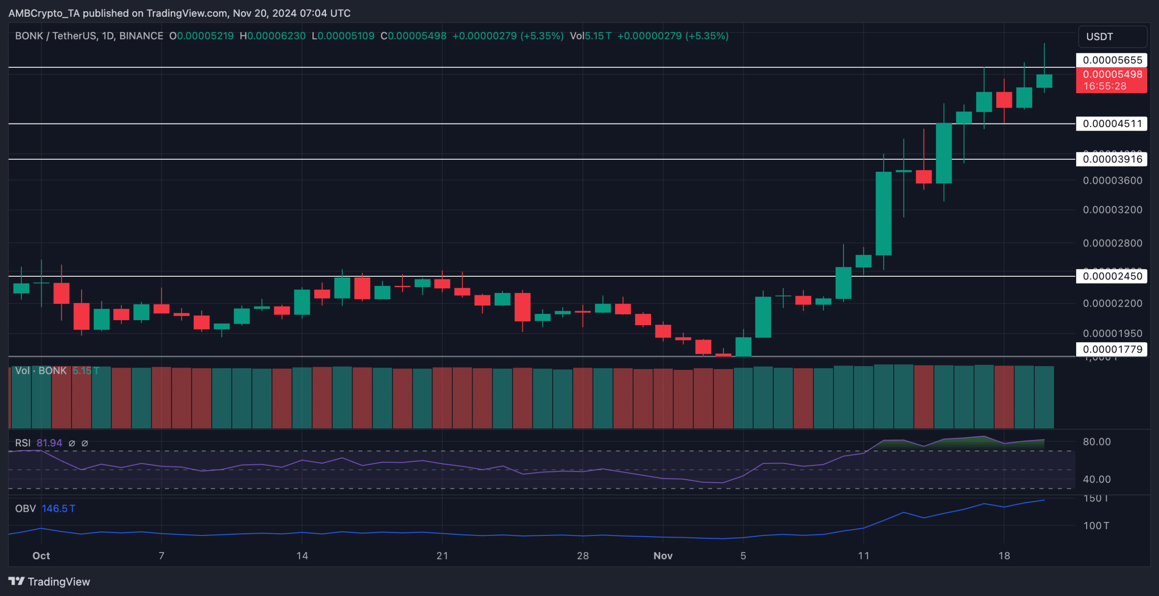Click the 0.00004511 price level label
The width and height of the screenshot is (1159, 596).
click(x=1111, y=123)
